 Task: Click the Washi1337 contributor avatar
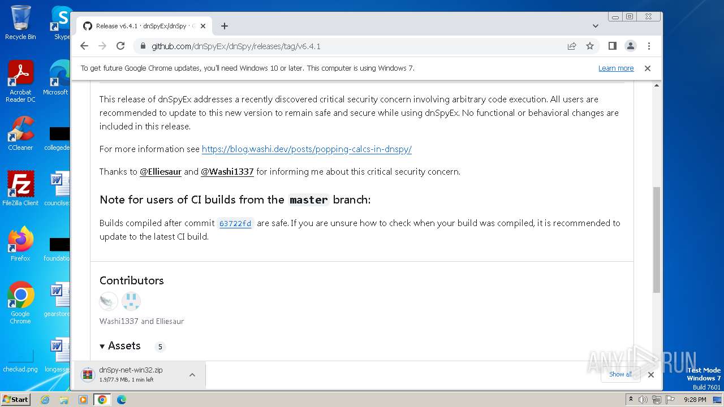tap(109, 301)
